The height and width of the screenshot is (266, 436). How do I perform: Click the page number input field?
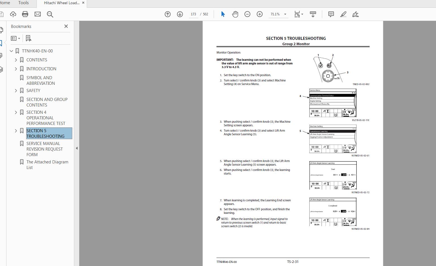point(193,14)
